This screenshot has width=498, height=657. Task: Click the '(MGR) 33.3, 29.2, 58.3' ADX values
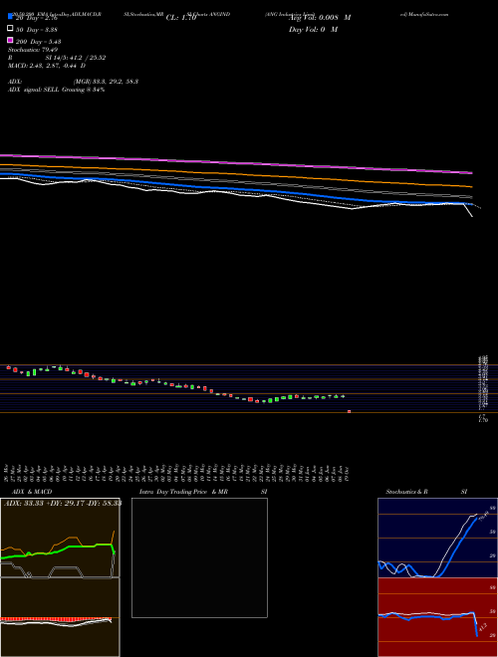pyautogui.click(x=106, y=82)
